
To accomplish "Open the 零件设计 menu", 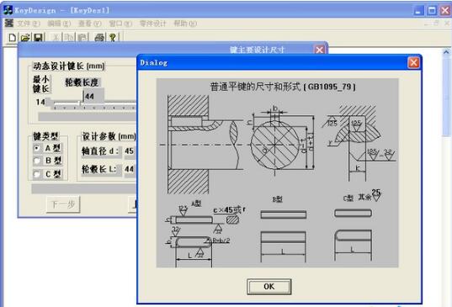I will pyautogui.click(x=153, y=24).
